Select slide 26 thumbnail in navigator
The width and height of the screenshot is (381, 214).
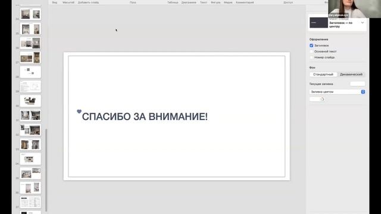(30, 43)
